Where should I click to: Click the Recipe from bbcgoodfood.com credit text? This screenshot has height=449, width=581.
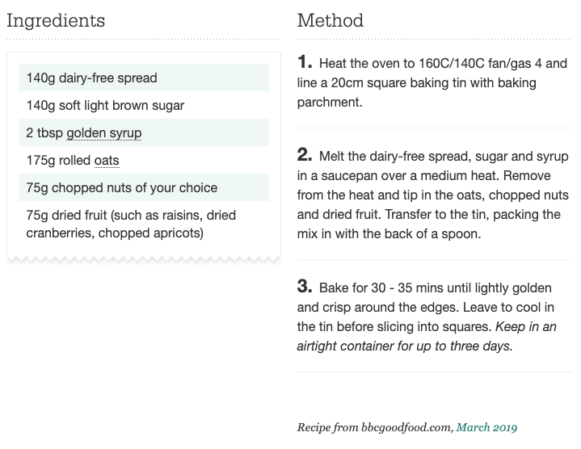click(x=375, y=427)
